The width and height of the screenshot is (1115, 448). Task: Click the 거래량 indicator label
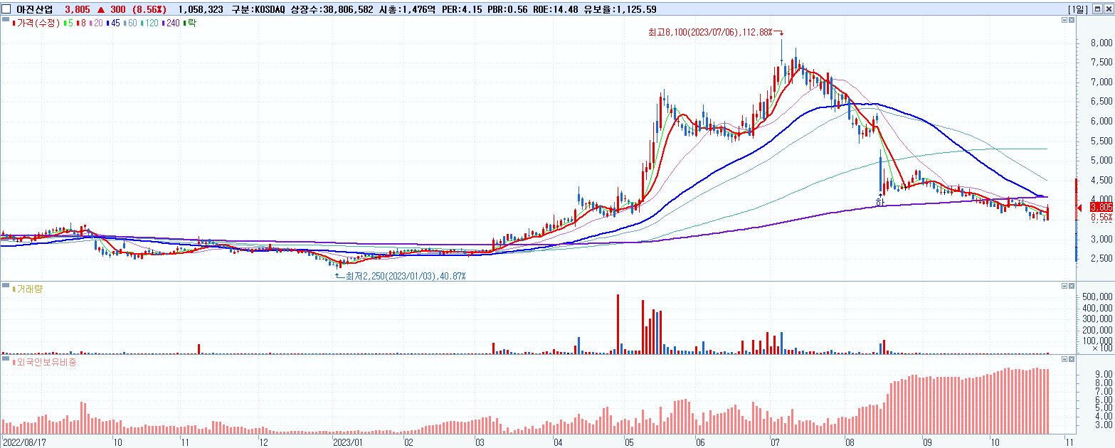click(x=27, y=288)
